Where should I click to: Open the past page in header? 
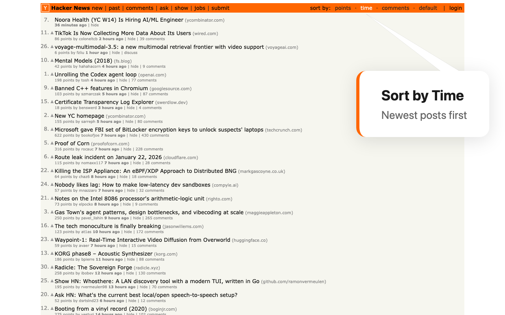[114, 8]
